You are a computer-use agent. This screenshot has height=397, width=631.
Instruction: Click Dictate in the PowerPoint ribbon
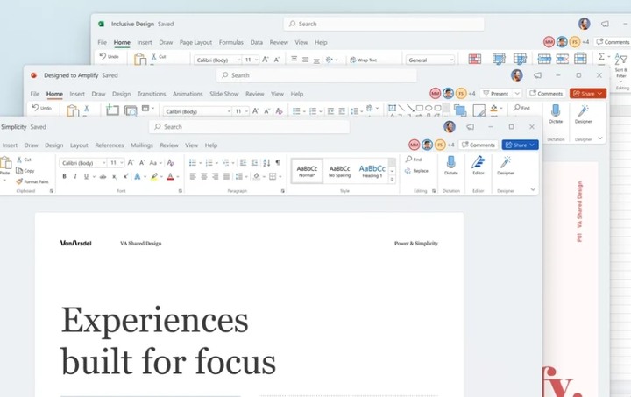pyautogui.click(x=556, y=114)
